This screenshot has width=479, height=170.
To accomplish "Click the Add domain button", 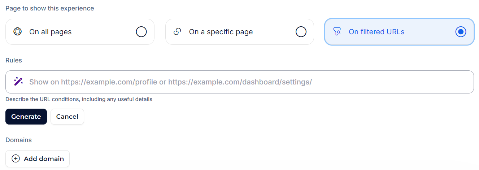I will pyautogui.click(x=38, y=159).
